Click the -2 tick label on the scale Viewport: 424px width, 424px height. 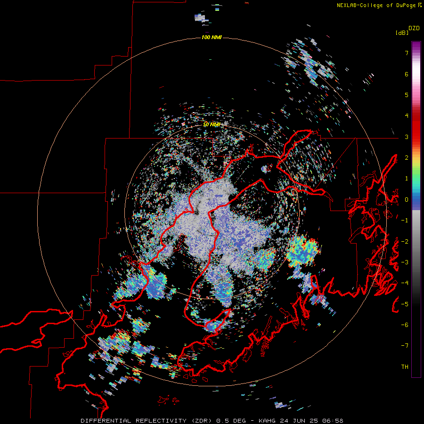(405, 241)
